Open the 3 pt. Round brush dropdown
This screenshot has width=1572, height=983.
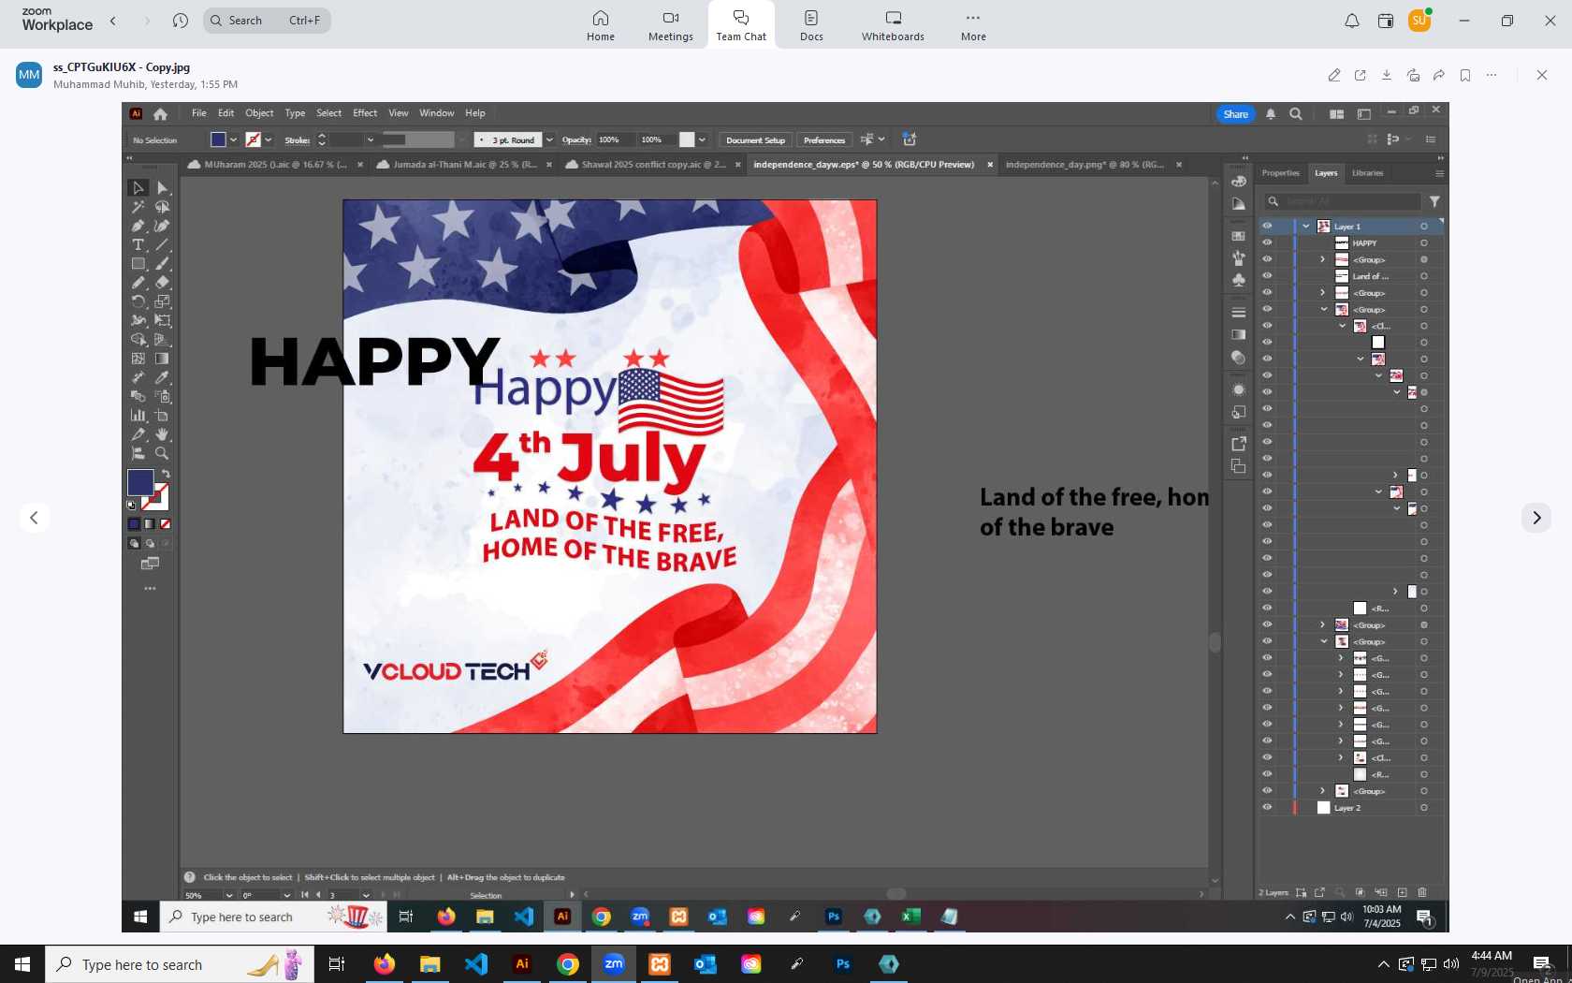point(550,140)
